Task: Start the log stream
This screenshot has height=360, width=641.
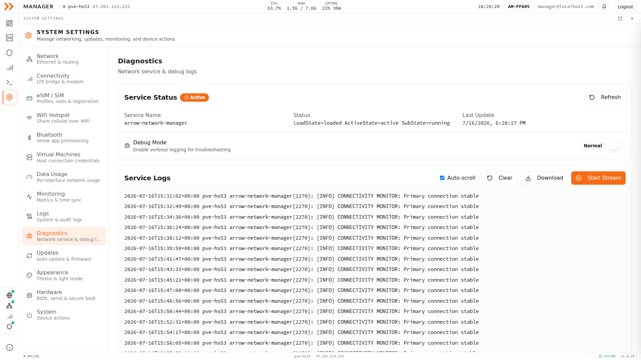Action: tap(598, 178)
